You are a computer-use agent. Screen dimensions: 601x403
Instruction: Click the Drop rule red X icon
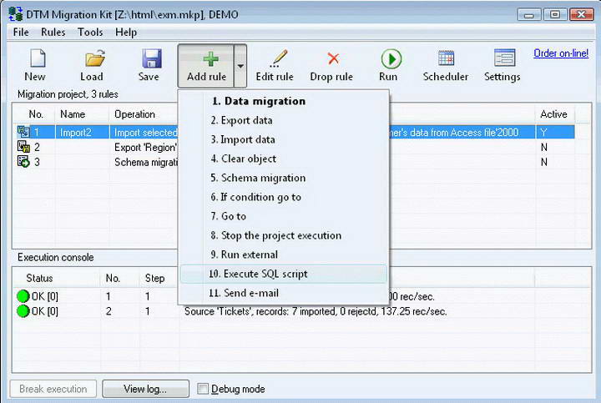333,58
